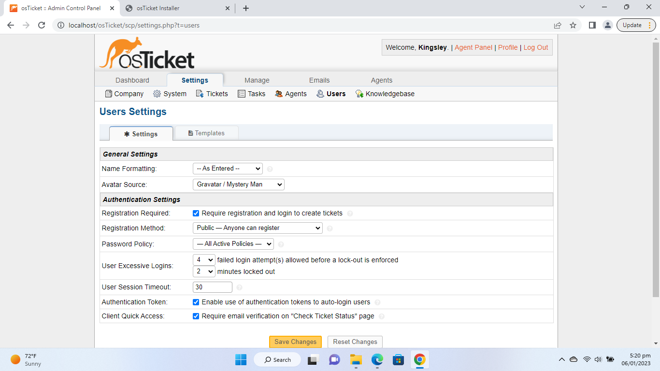Launch Microsoft Edge from taskbar
This screenshot has width=660, height=371.
377,359
